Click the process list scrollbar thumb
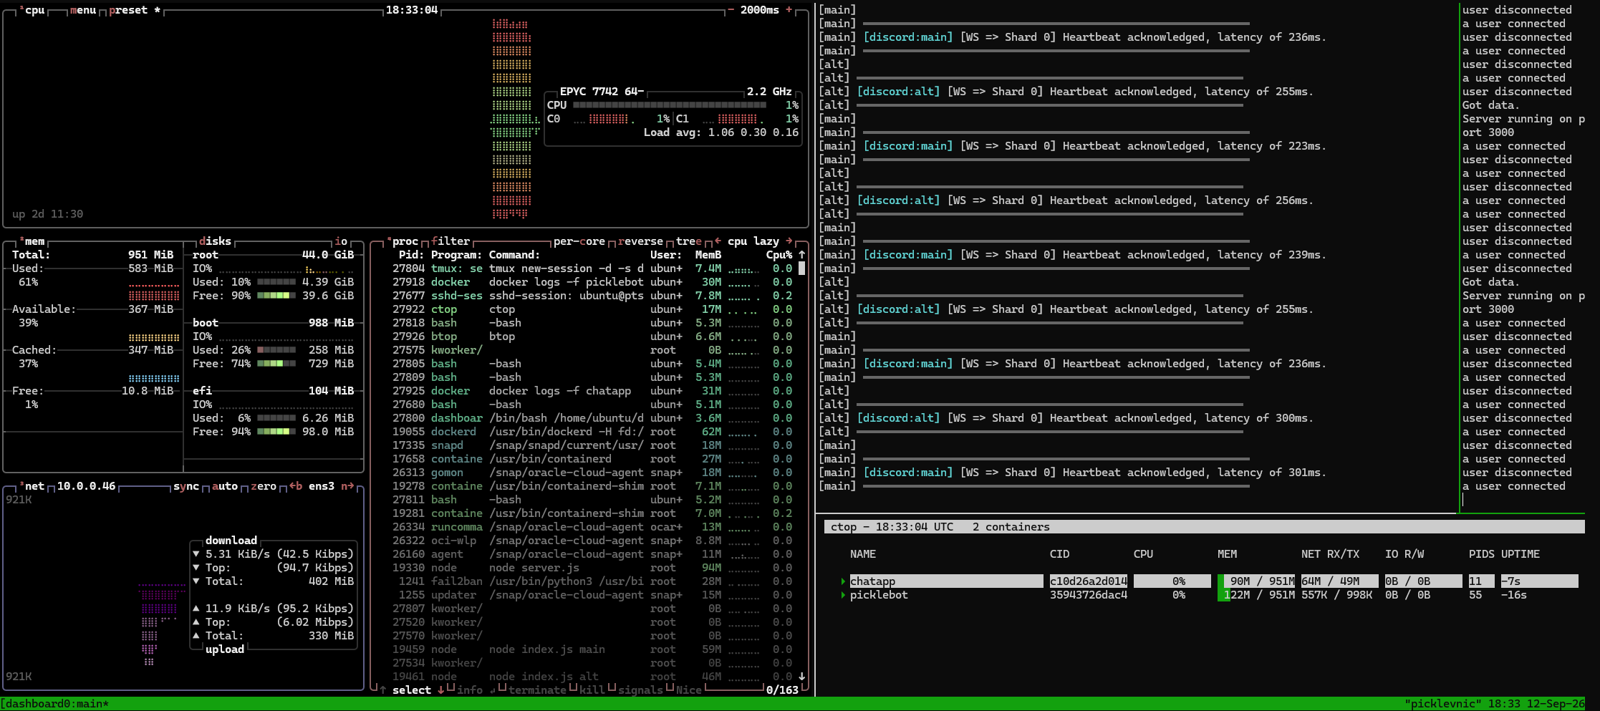Viewport: 1600px width, 711px height. 801,269
